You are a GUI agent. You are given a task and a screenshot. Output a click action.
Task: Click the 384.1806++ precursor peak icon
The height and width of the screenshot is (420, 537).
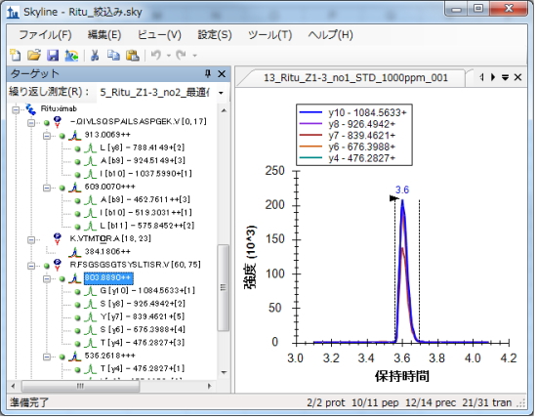pyautogui.click(x=74, y=252)
